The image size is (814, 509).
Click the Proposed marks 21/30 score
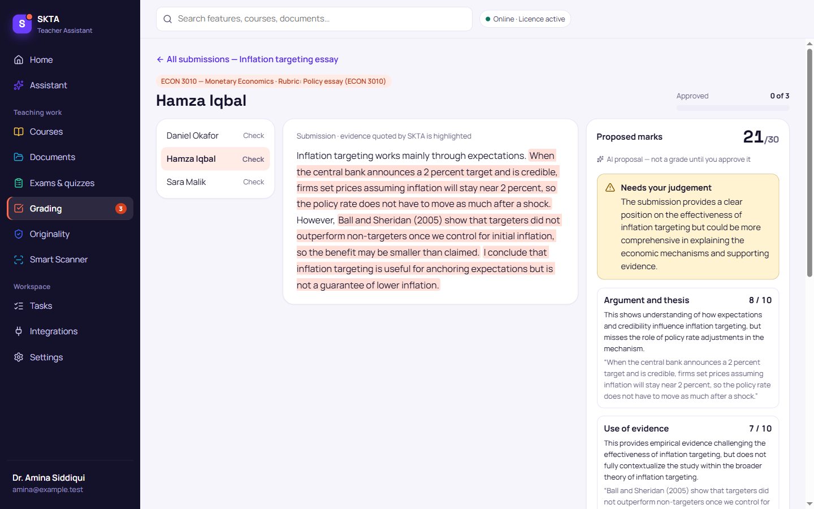click(761, 137)
